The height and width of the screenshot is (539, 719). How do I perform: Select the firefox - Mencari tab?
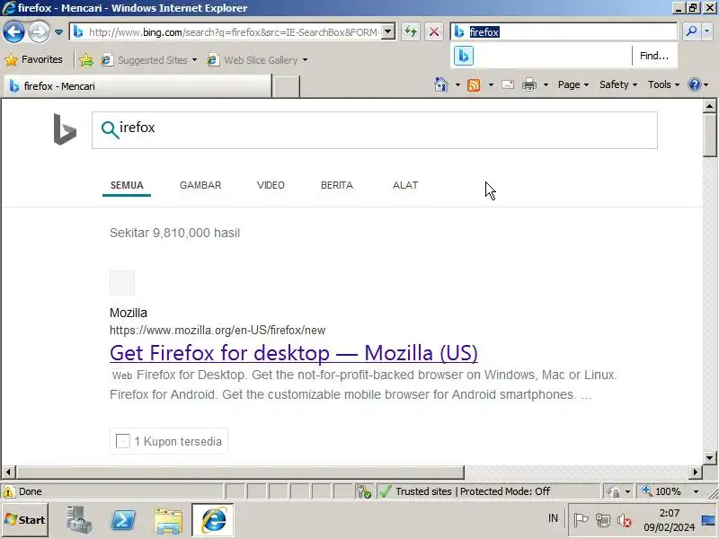click(x=138, y=86)
